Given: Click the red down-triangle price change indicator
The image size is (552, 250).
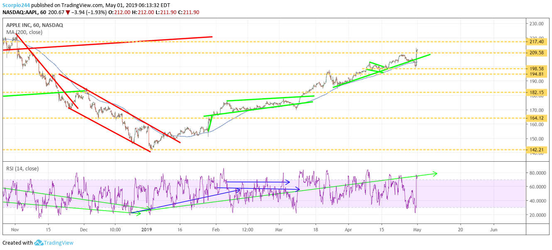Looking at the screenshot, I should pos(68,12).
